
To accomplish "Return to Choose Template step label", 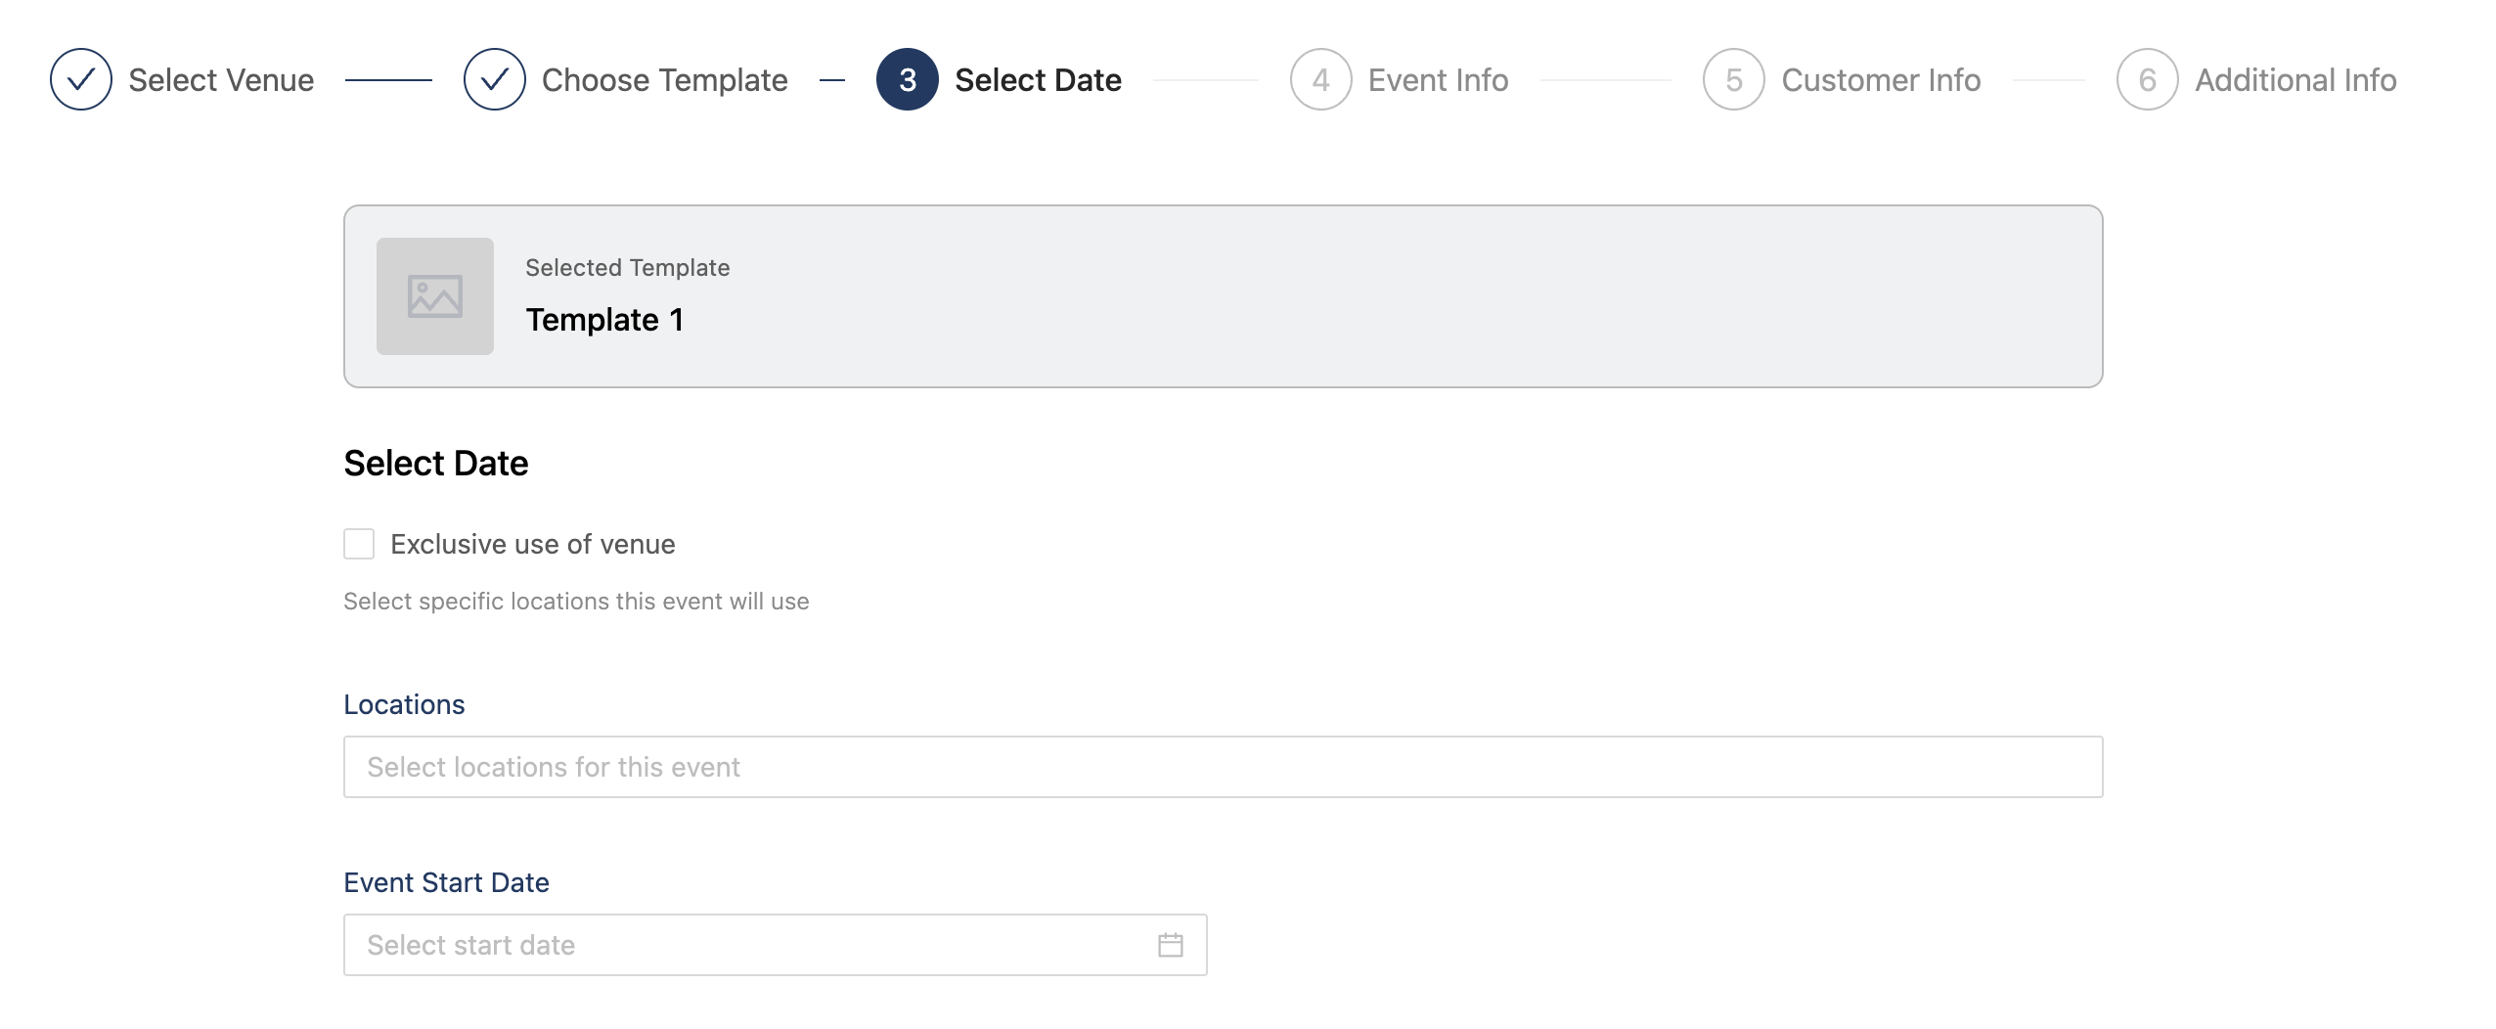I will point(665,80).
